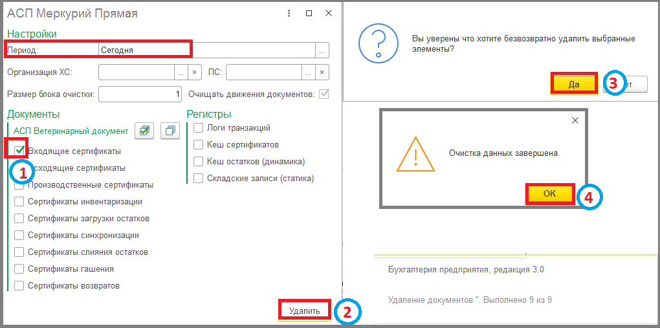
Task: Close the АСП Меркурий Прямая window
Action: 329,14
